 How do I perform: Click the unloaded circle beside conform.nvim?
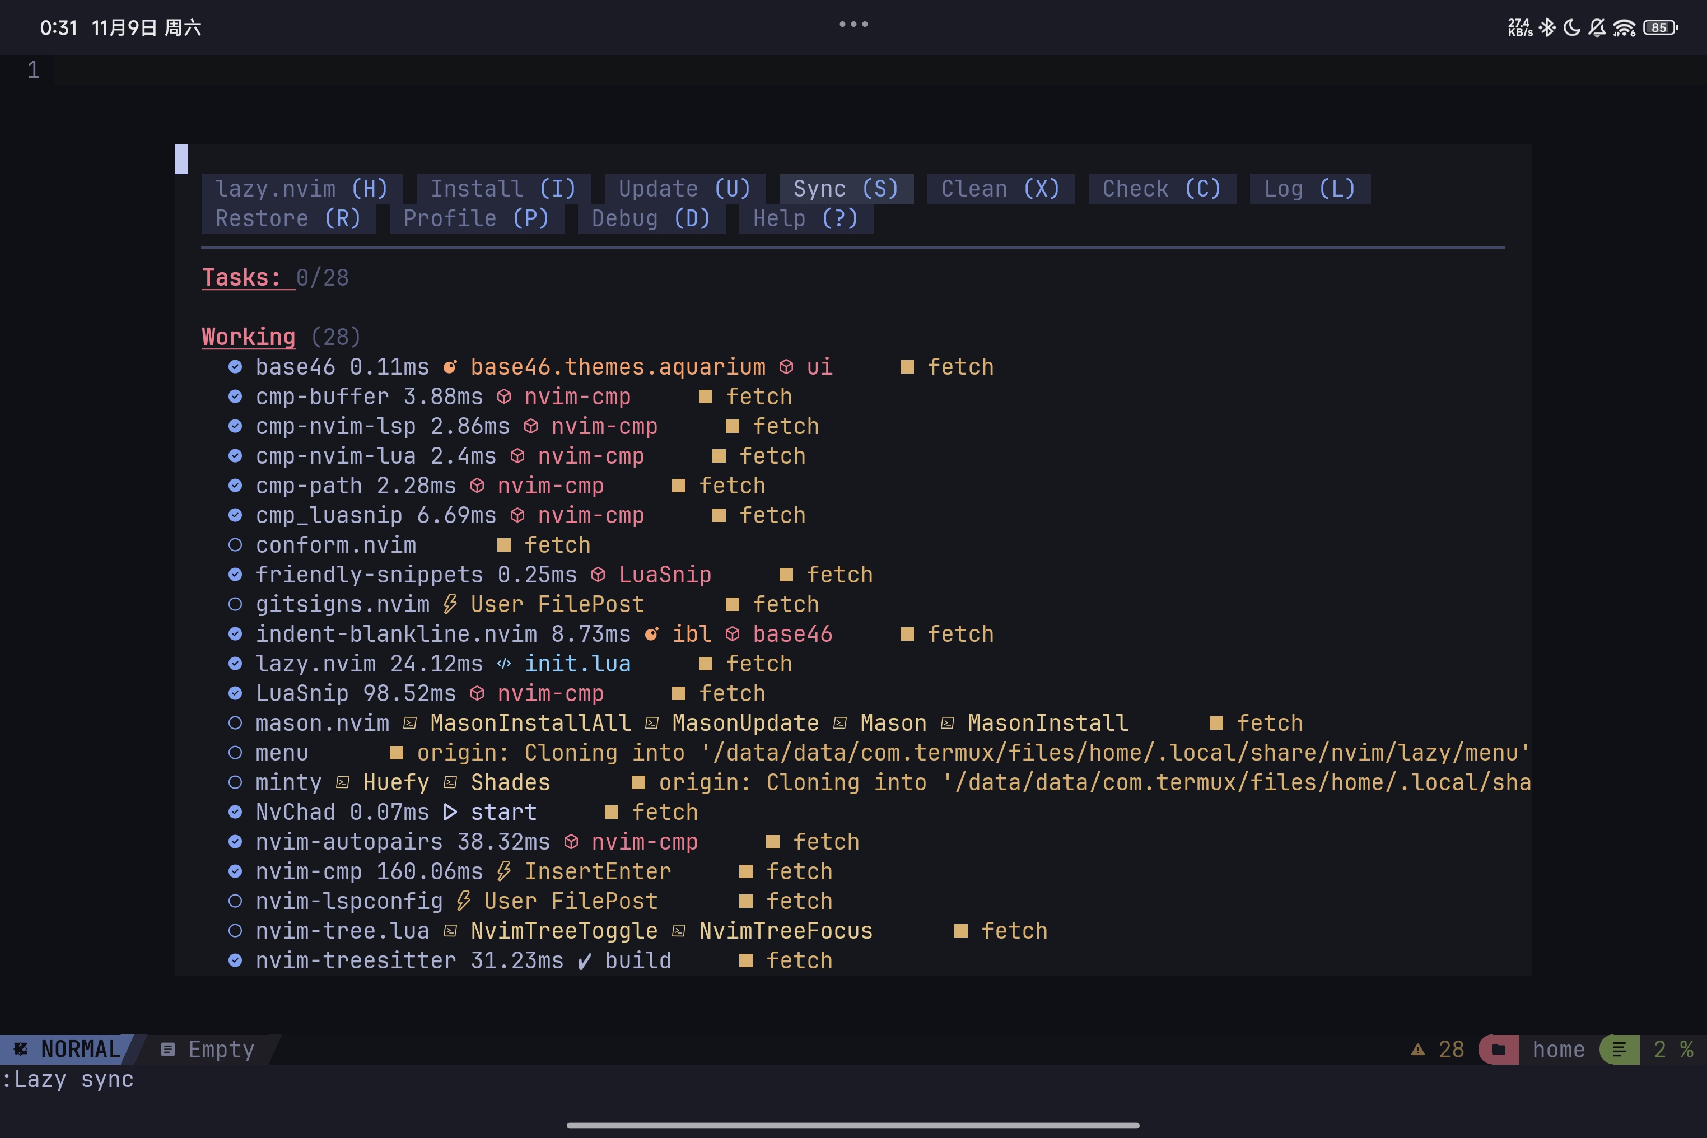235,545
